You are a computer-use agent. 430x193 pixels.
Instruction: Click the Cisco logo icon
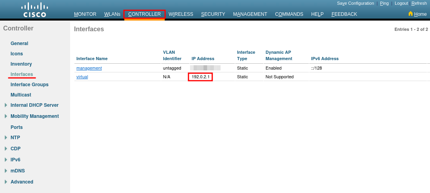pyautogui.click(x=35, y=10)
